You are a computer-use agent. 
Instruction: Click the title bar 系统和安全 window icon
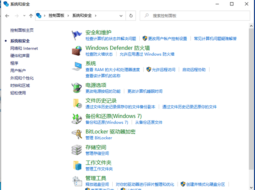pyautogui.click(x=6, y=4)
